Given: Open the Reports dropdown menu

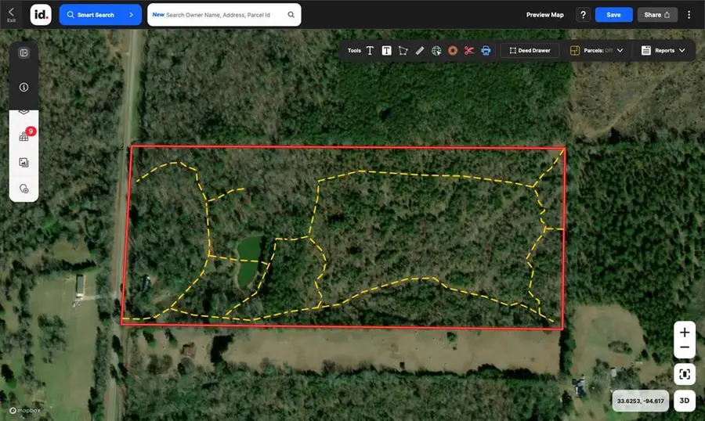Looking at the screenshot, I should pos(663,51).
